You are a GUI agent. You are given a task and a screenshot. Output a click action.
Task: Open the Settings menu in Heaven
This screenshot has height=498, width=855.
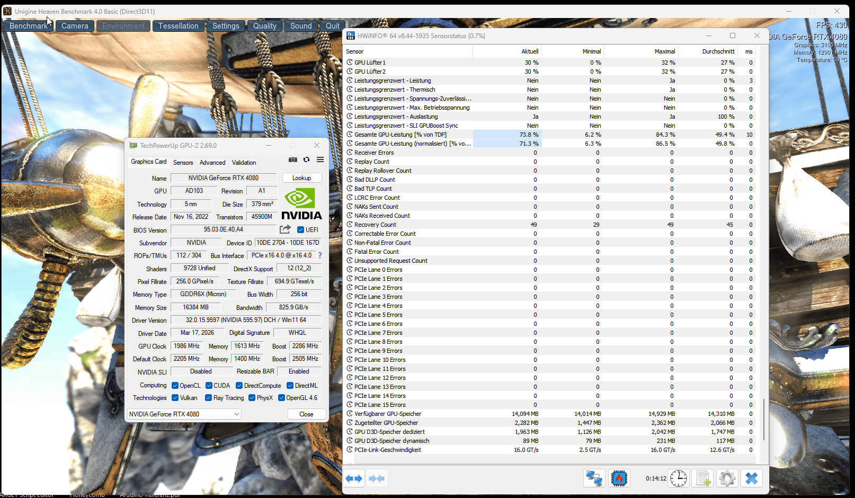tap(226, 26)
